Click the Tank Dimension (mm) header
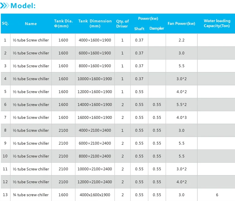The width and height of the screenshot is (235, 201). (95, 23)
